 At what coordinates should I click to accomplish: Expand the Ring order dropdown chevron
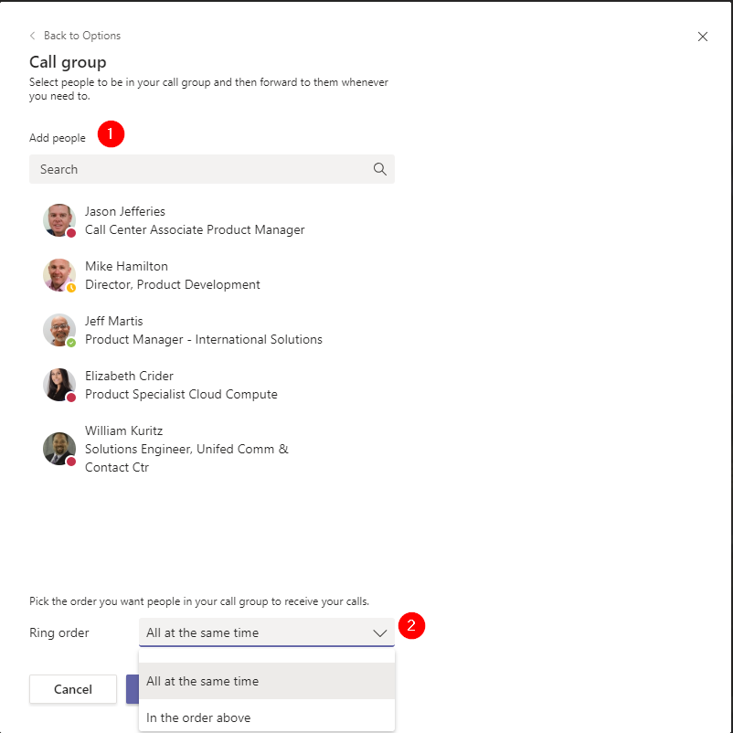(x=379, y=632)
